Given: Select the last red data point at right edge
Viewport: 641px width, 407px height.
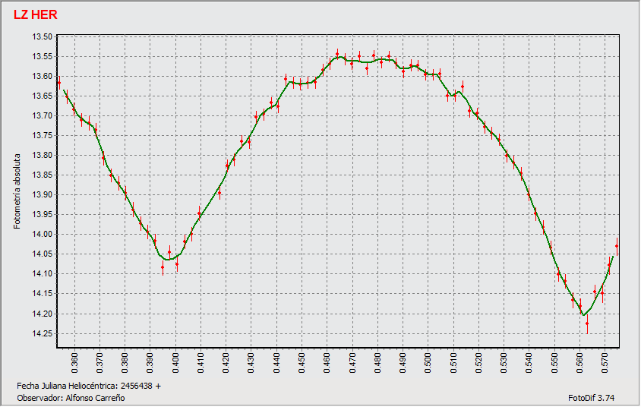Looking at the screenshot, I should pos(617,245).
